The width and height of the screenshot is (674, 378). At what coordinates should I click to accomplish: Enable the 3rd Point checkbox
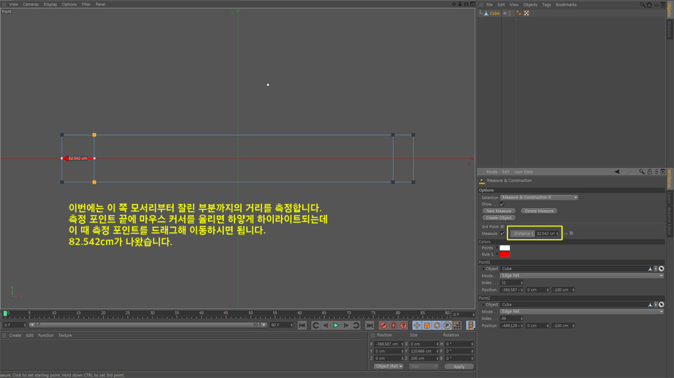point(502,227)
